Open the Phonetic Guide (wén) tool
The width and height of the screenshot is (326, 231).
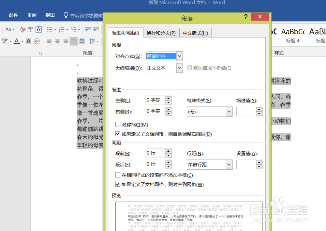point(30,29)
